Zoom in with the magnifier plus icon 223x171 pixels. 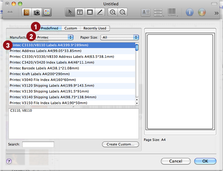[x=113, y=12]
